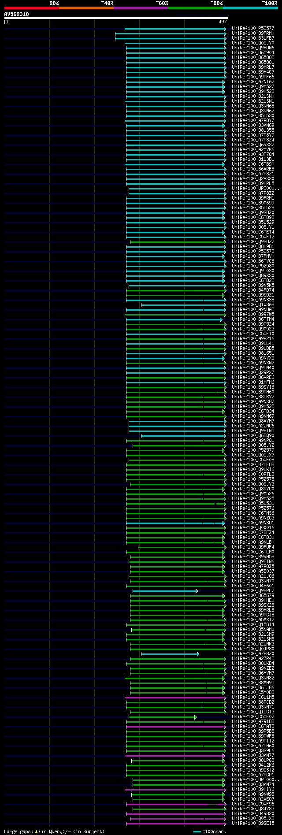Select the UniRef100_B9HRL7 label
The height and width of the screenshot is (835, 282).
click(253, 67)
